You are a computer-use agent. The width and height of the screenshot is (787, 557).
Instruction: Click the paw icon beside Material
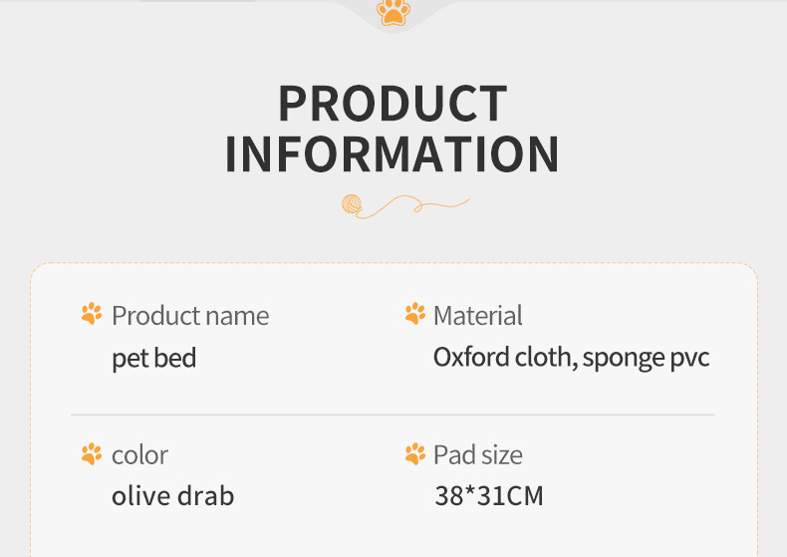414,315
